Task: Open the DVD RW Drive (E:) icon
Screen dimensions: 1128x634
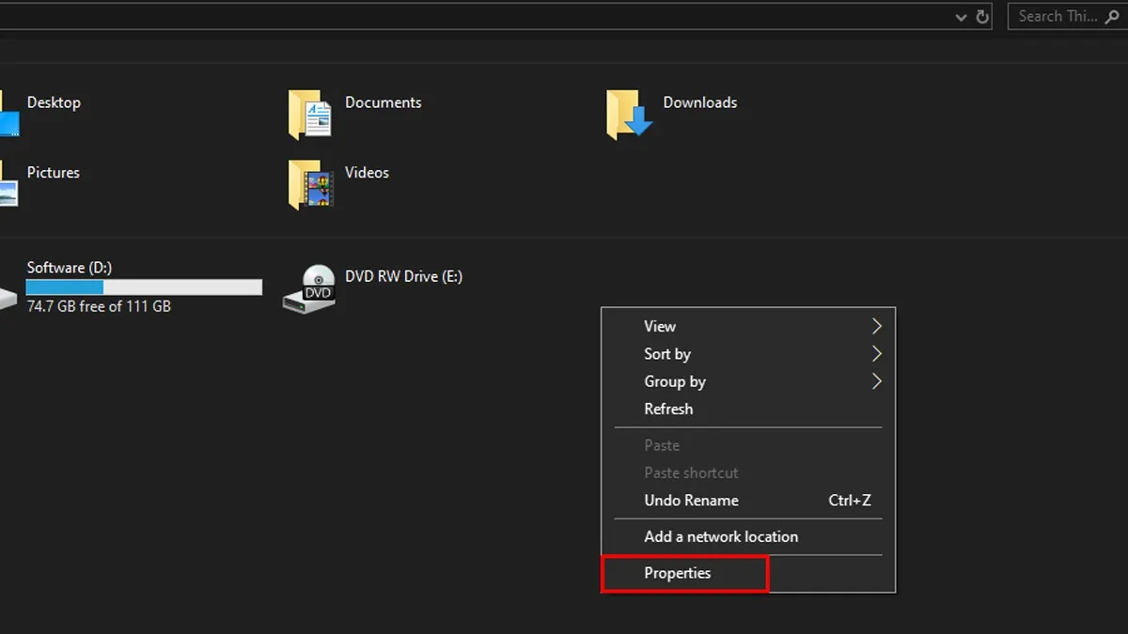Action: 310,287
